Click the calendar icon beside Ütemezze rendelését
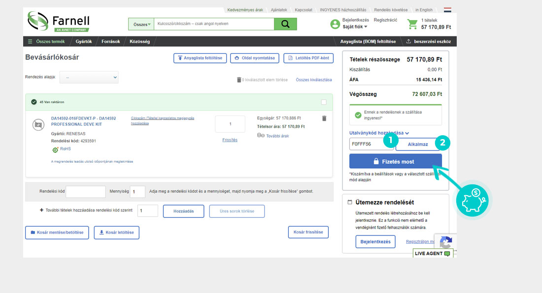The image size is (542, 293). (350, 203)
